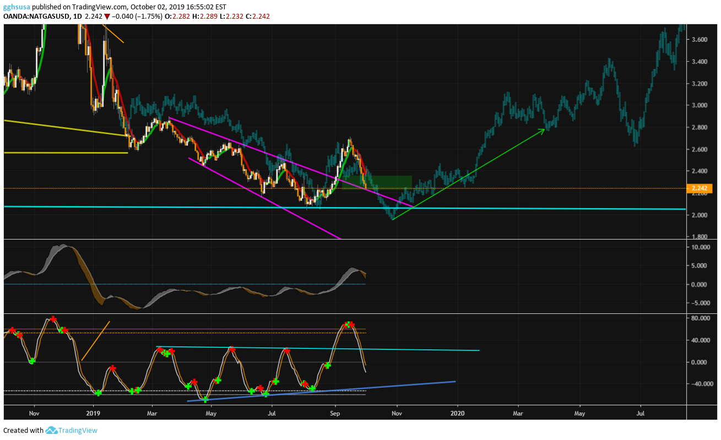Click the 40.000 oscillator scale label

[x=700, y=340]
